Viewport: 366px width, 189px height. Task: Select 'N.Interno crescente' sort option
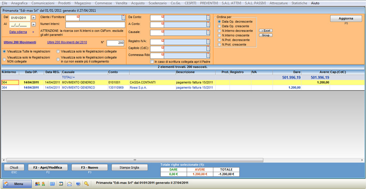(x=220, y=35)
